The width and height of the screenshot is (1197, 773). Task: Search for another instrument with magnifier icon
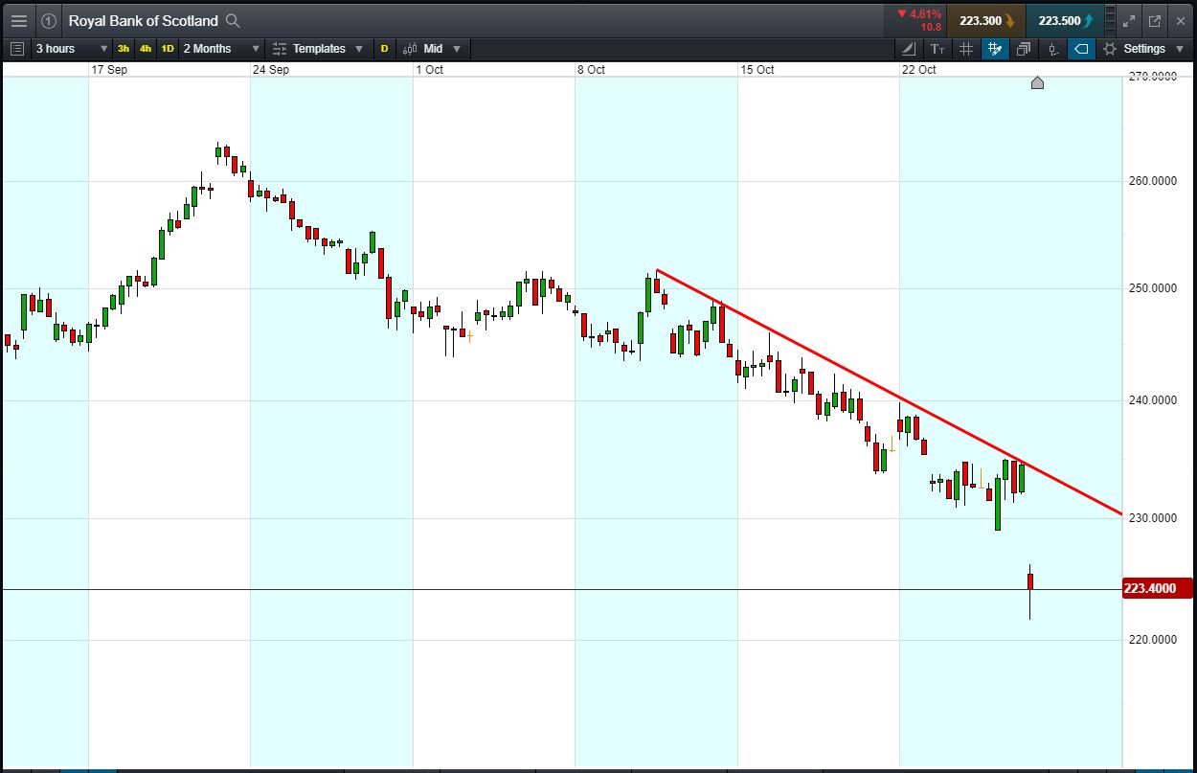[233, 20]
